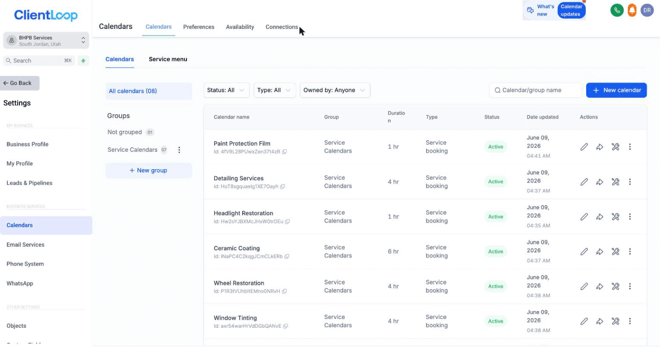Edit the Ceramic Coating calendar
Image resolution: width=660 pixels, height=347 pixels.
(584, 251)
